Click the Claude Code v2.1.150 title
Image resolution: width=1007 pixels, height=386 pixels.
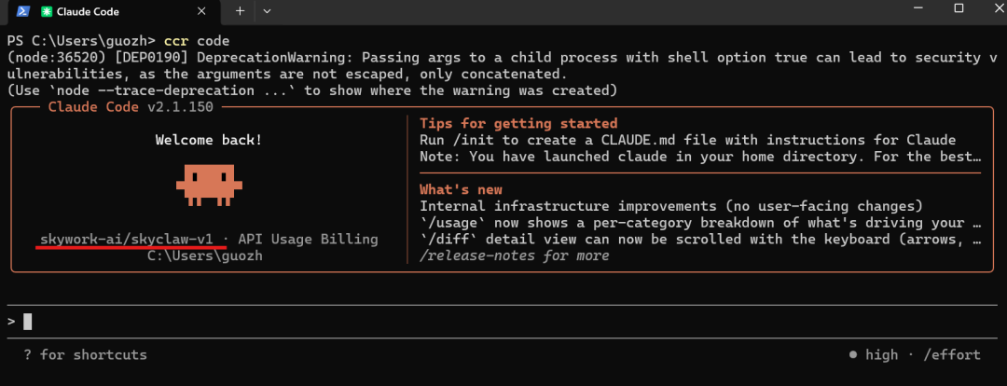click(131, 107)
